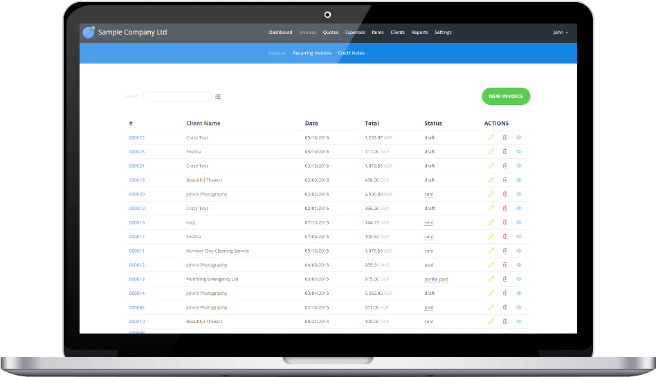
Task: Open the Credit Notes tab
Action: (x=351, y=53)
